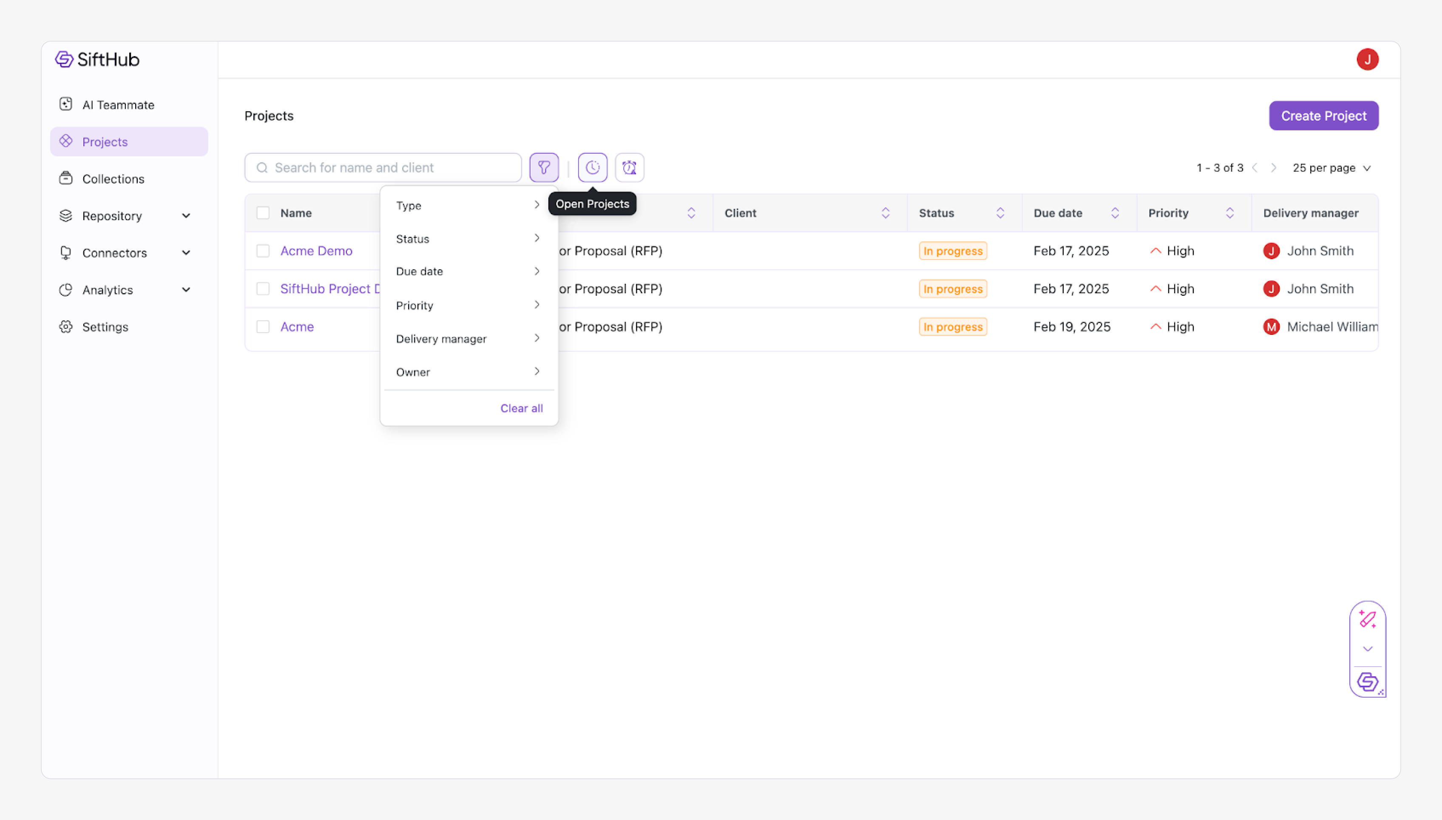Click Clear all in filter menu
Viewport: 1442px width, 820px height.
pos(521,408)
